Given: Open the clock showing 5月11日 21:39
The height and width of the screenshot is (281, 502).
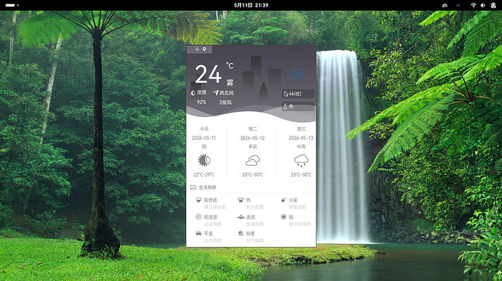Looking at the screenshot, I should 251,5.
